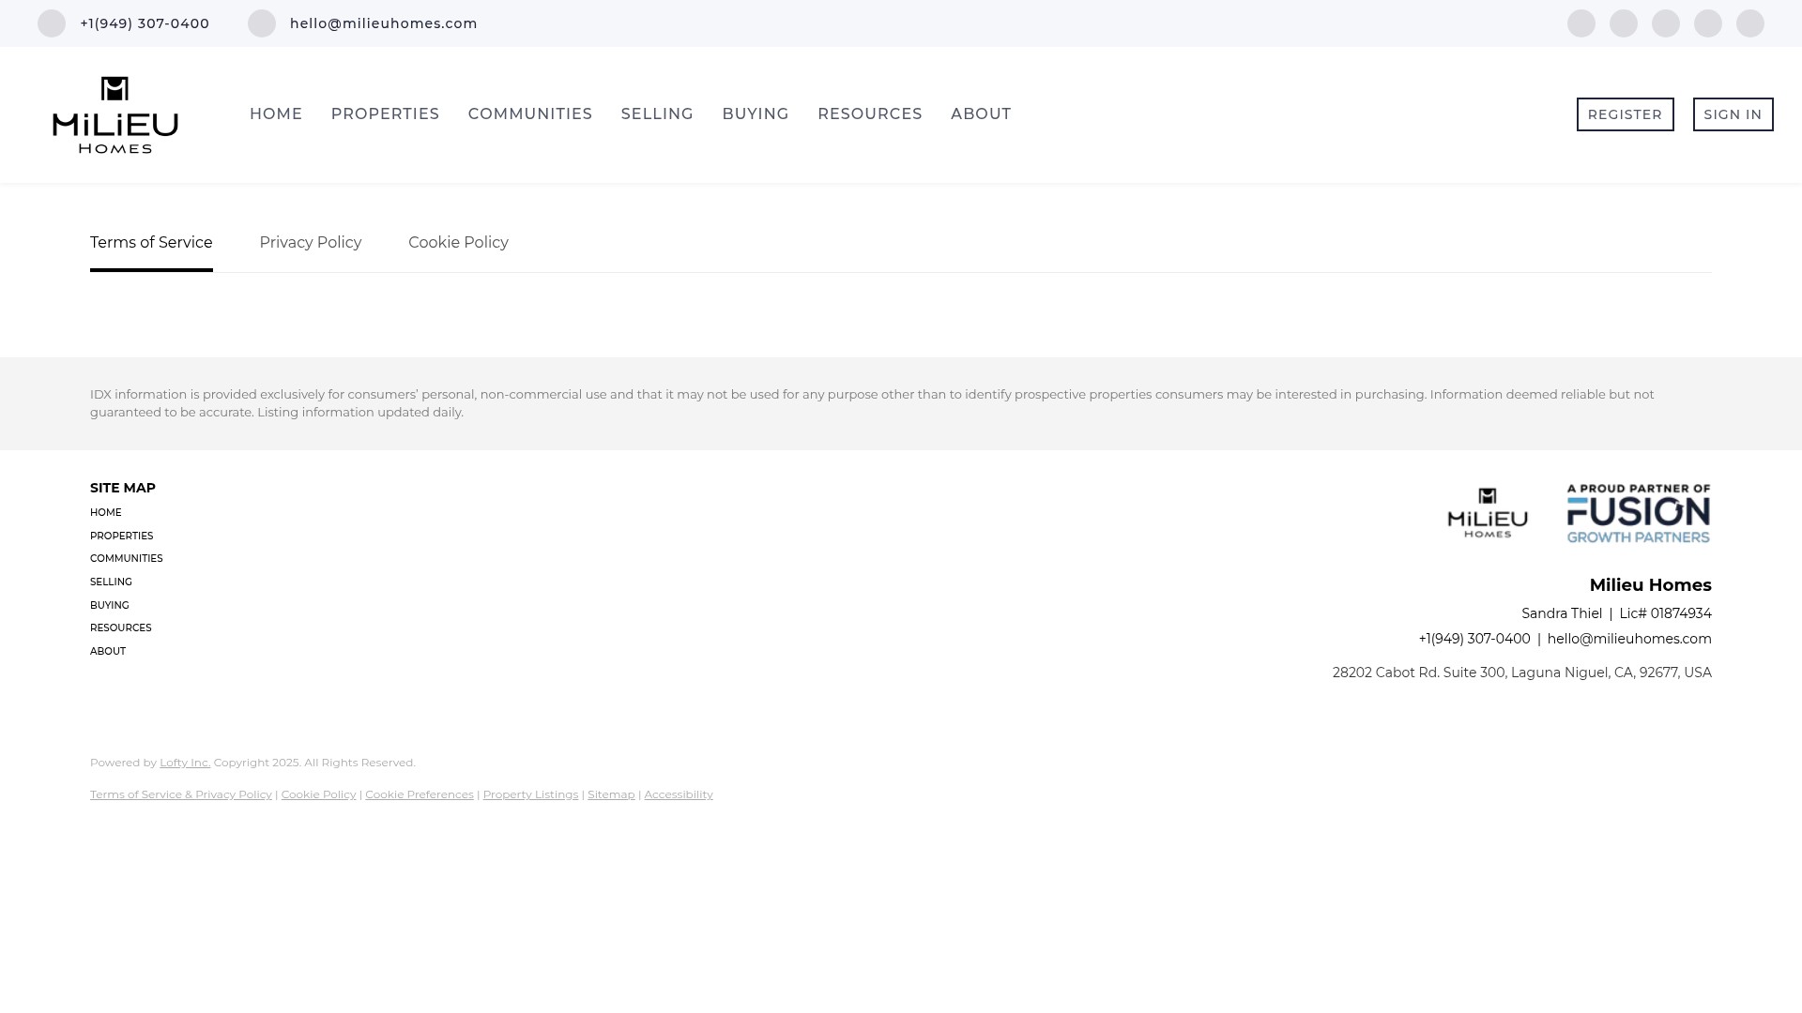Viewport: 1802px width, 1013px height.
Task: Open the footer Cookie Policy link
Action: pos(319,794)
